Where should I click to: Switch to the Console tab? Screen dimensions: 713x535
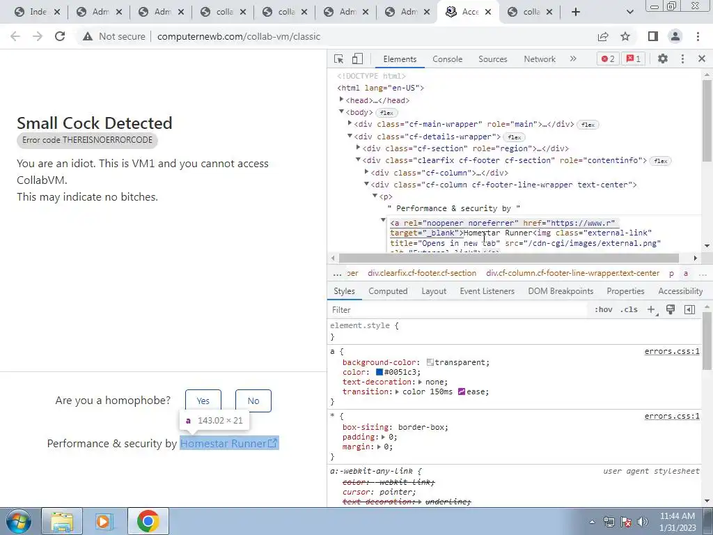(x=448, y=59)
